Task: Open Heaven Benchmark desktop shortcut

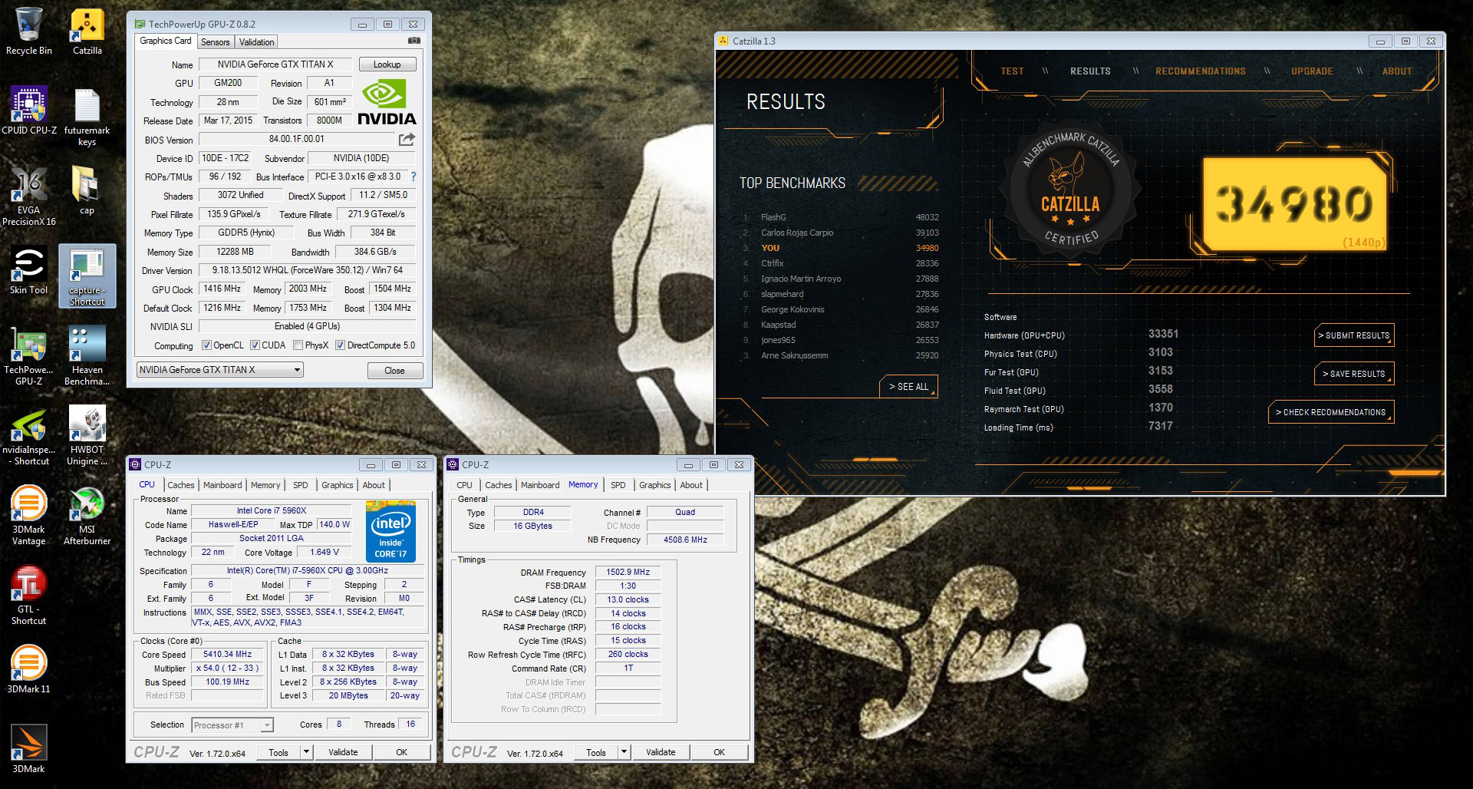Action: 87,356
